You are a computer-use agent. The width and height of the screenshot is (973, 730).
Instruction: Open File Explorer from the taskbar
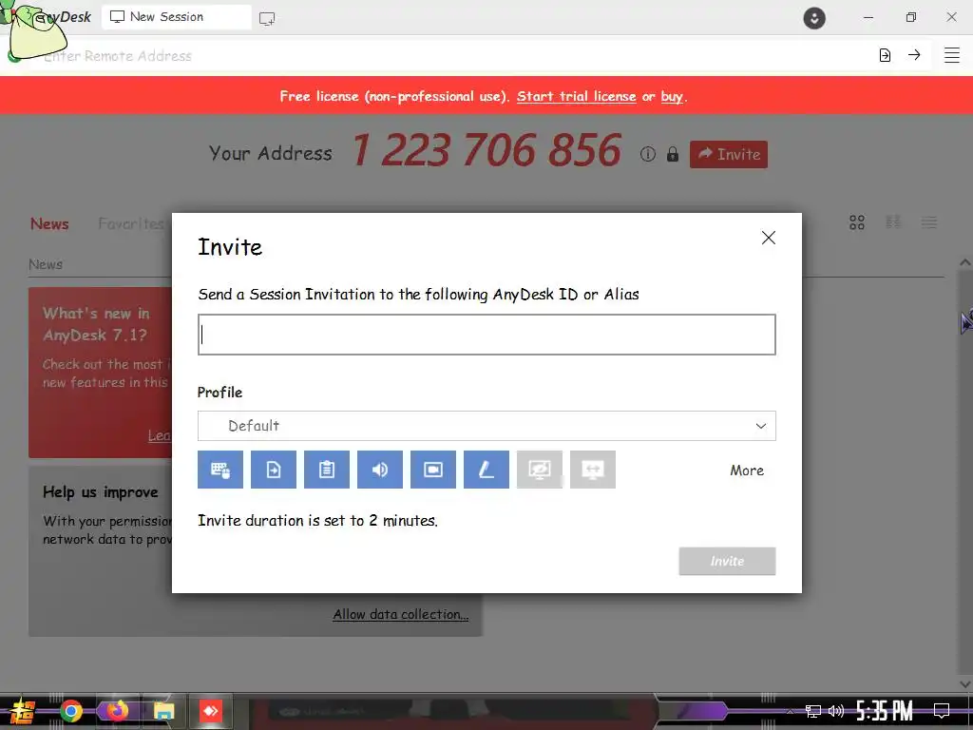click(x=163, y=711)
